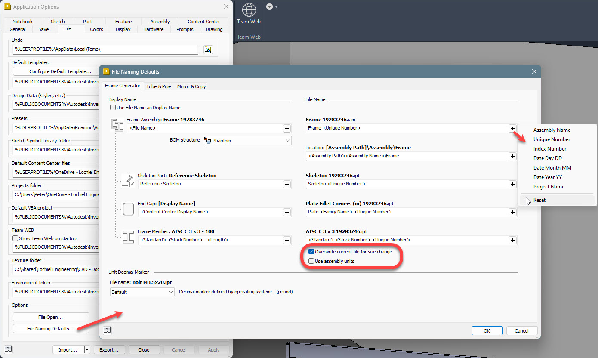Click the Skeleton <Unique Number> file name field
Viewport: 598px width, 358px height.
pyautogui.click(x=407, y=184)
